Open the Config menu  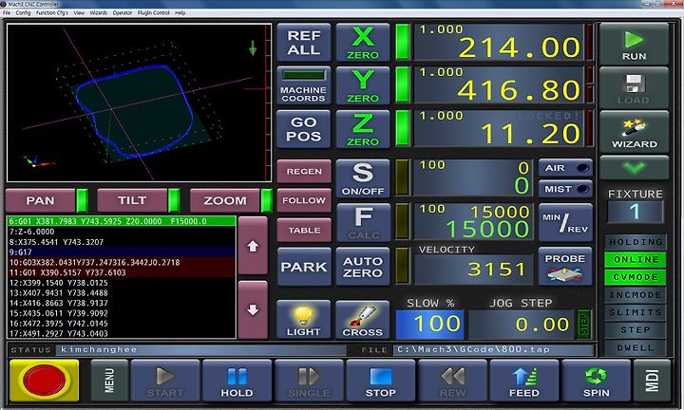tap(23, 12)
